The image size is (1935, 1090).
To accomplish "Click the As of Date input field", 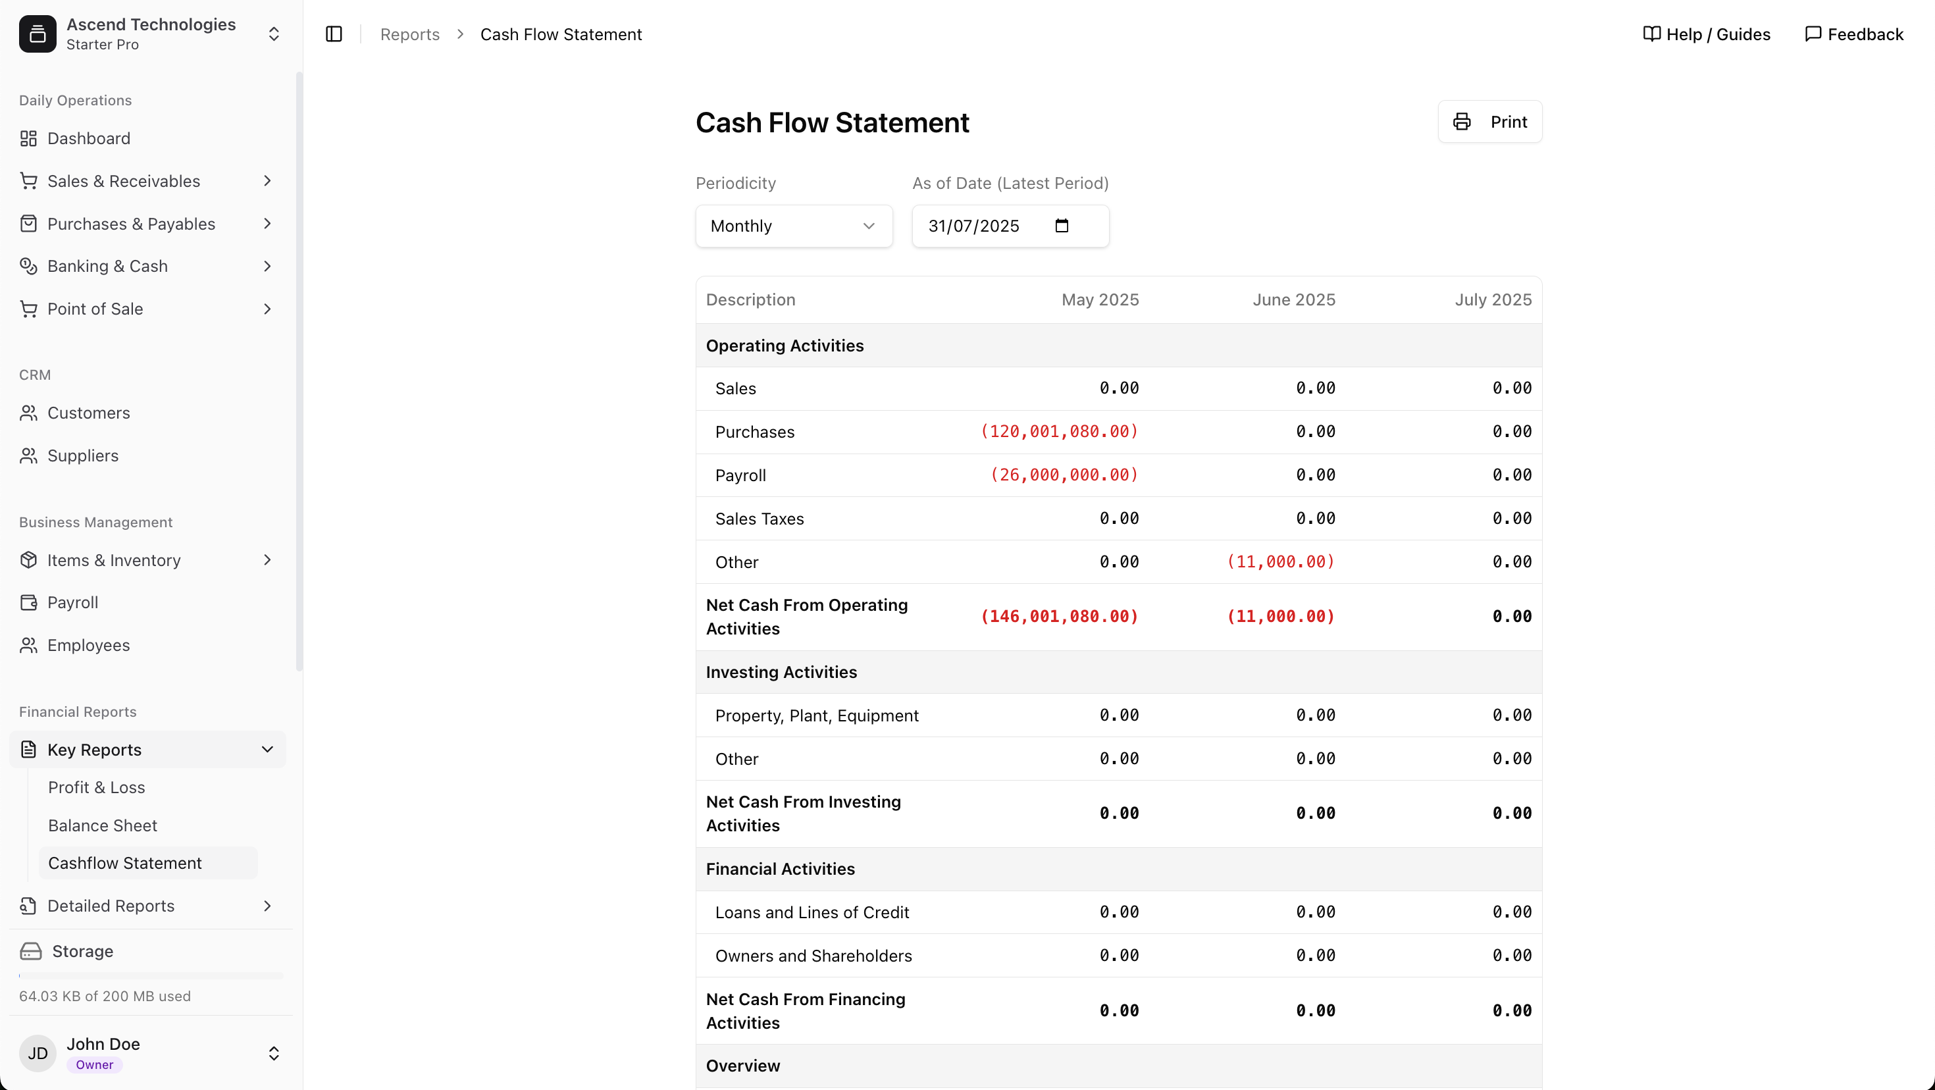I will coord(1010,226).
